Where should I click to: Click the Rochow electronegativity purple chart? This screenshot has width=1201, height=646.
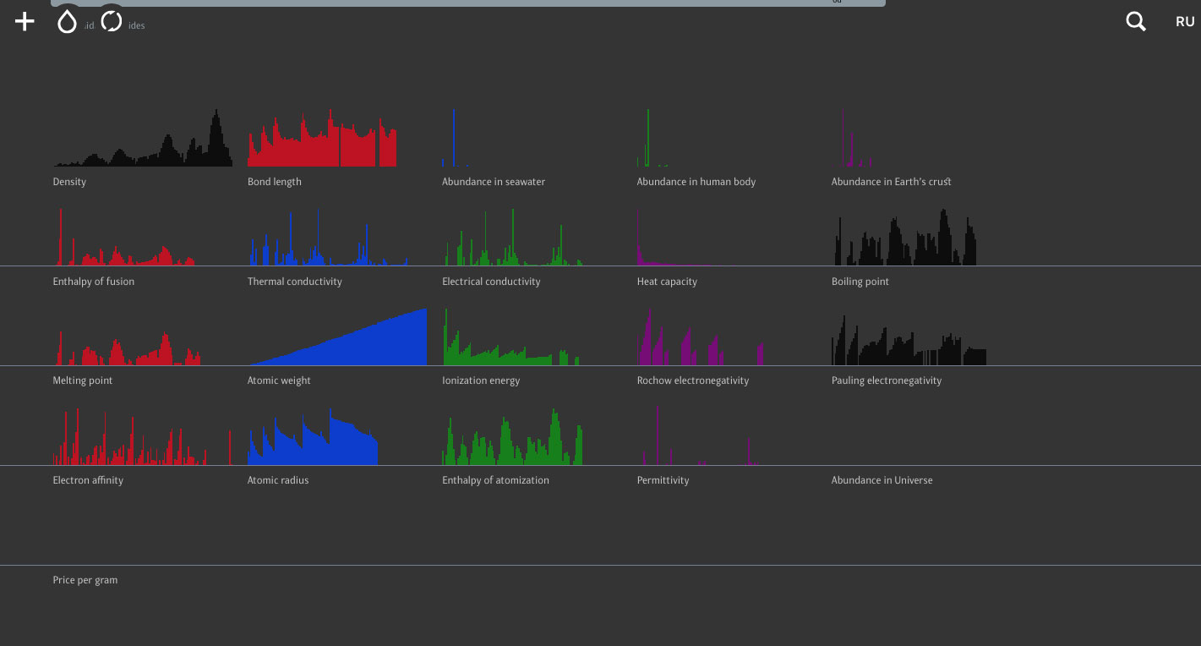click(700, 342)
